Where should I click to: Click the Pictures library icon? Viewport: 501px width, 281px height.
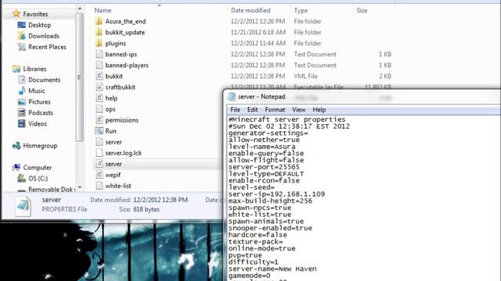point(21,102)
